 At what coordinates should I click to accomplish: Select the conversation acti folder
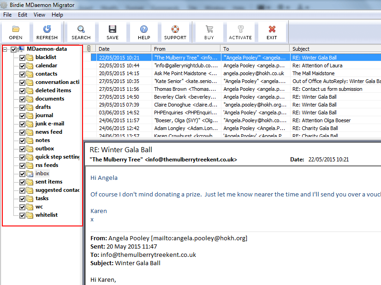tap(57, 82)
